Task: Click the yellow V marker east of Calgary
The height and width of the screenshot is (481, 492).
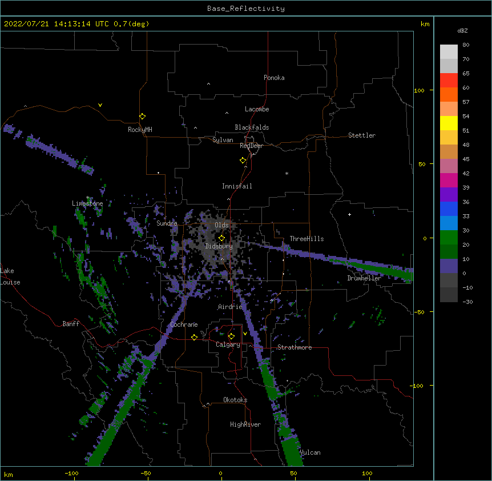Action: point(245,334)
